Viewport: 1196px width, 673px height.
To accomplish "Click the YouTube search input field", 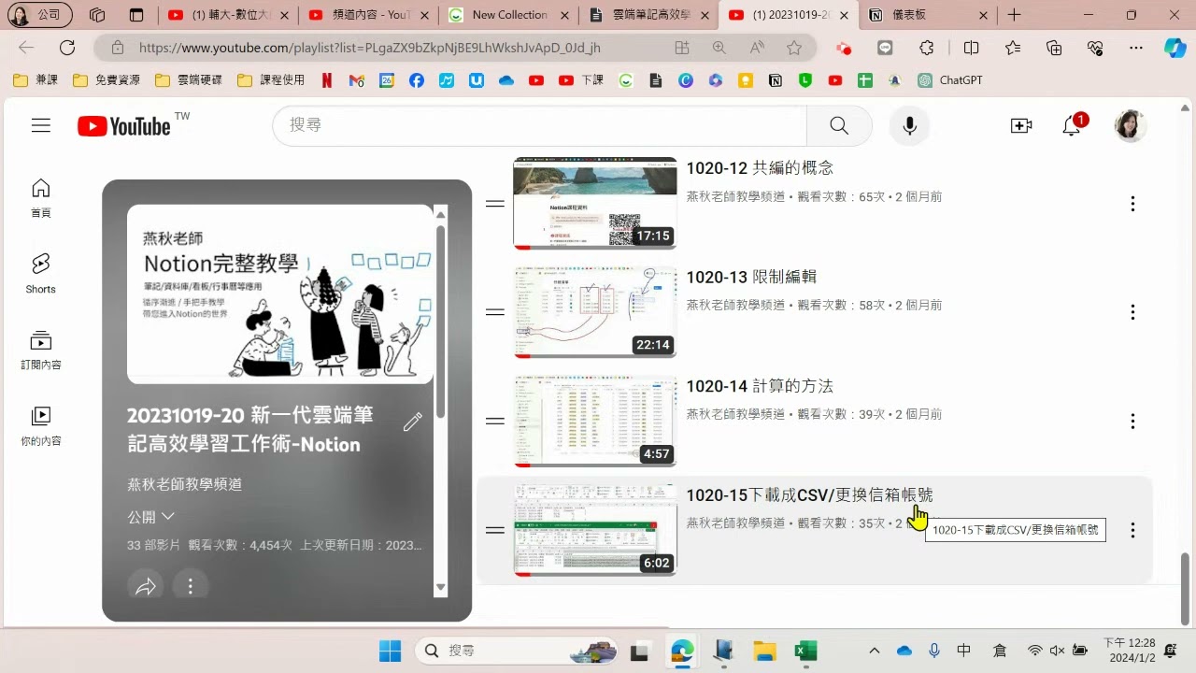I will click(x=539, y=125).
